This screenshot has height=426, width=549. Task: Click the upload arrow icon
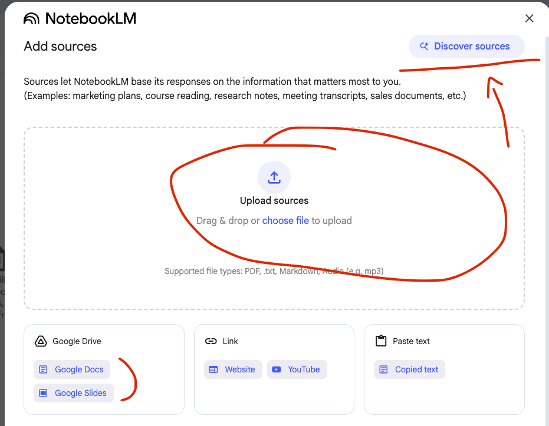(274, 177)
